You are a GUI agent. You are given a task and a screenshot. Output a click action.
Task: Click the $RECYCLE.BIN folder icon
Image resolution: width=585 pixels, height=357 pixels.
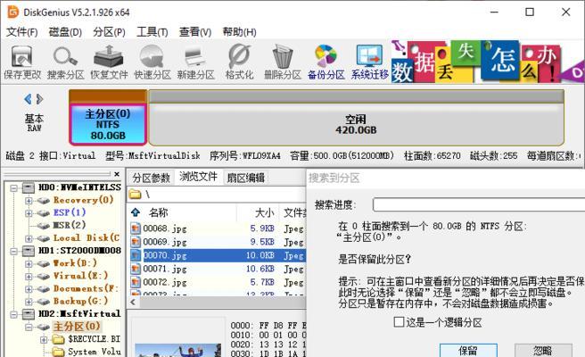point(58,339)
